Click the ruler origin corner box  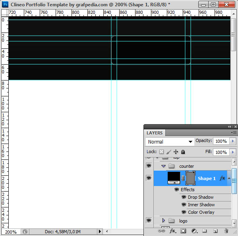point(5,13)
